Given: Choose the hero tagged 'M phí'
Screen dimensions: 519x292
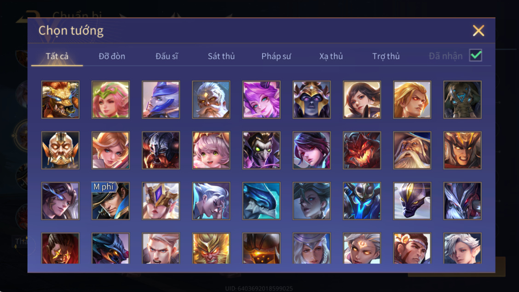Looking at the screenshot, I should (x=110, y=201).
